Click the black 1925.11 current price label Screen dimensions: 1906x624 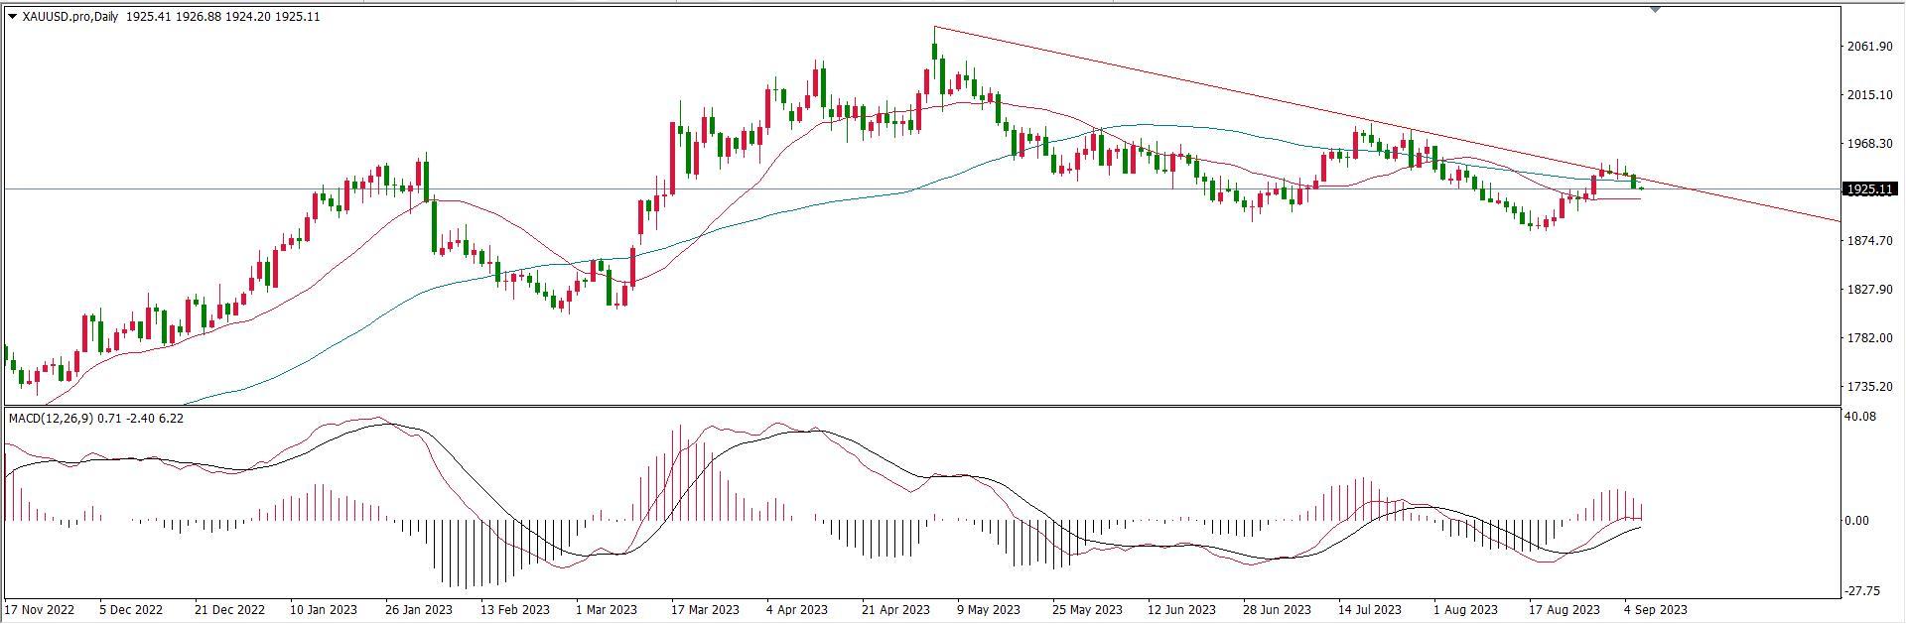1869,188
